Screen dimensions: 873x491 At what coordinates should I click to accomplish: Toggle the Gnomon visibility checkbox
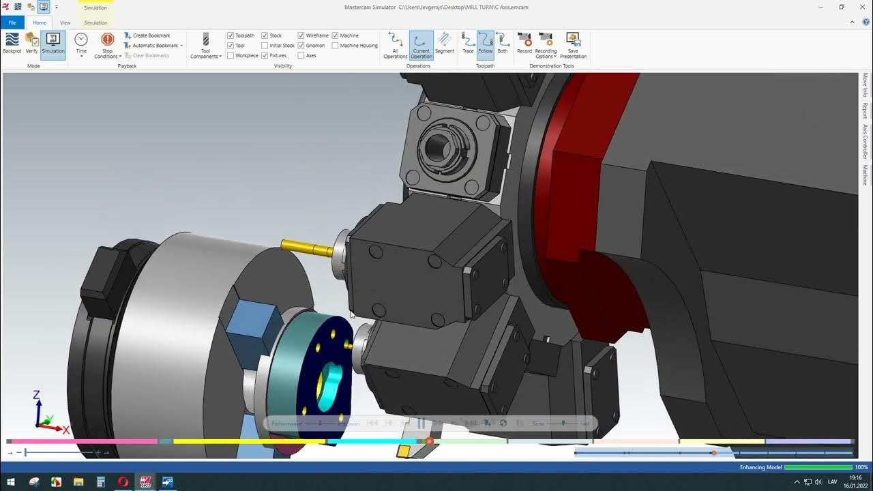301,46
